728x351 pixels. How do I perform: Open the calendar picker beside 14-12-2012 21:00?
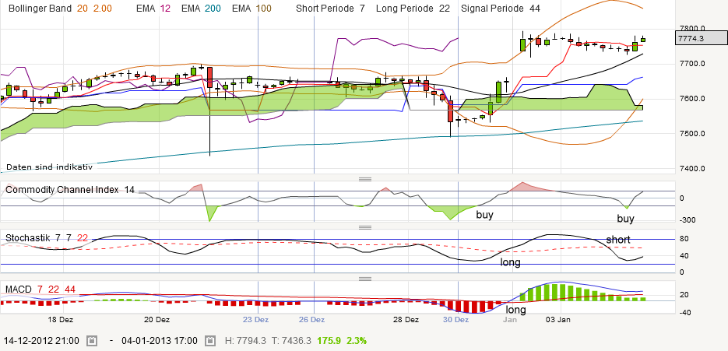click(92, 340)
